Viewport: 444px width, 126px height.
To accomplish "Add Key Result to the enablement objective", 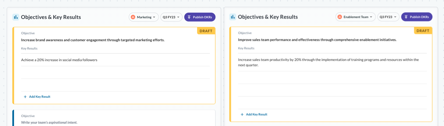I will pos(254,114).
